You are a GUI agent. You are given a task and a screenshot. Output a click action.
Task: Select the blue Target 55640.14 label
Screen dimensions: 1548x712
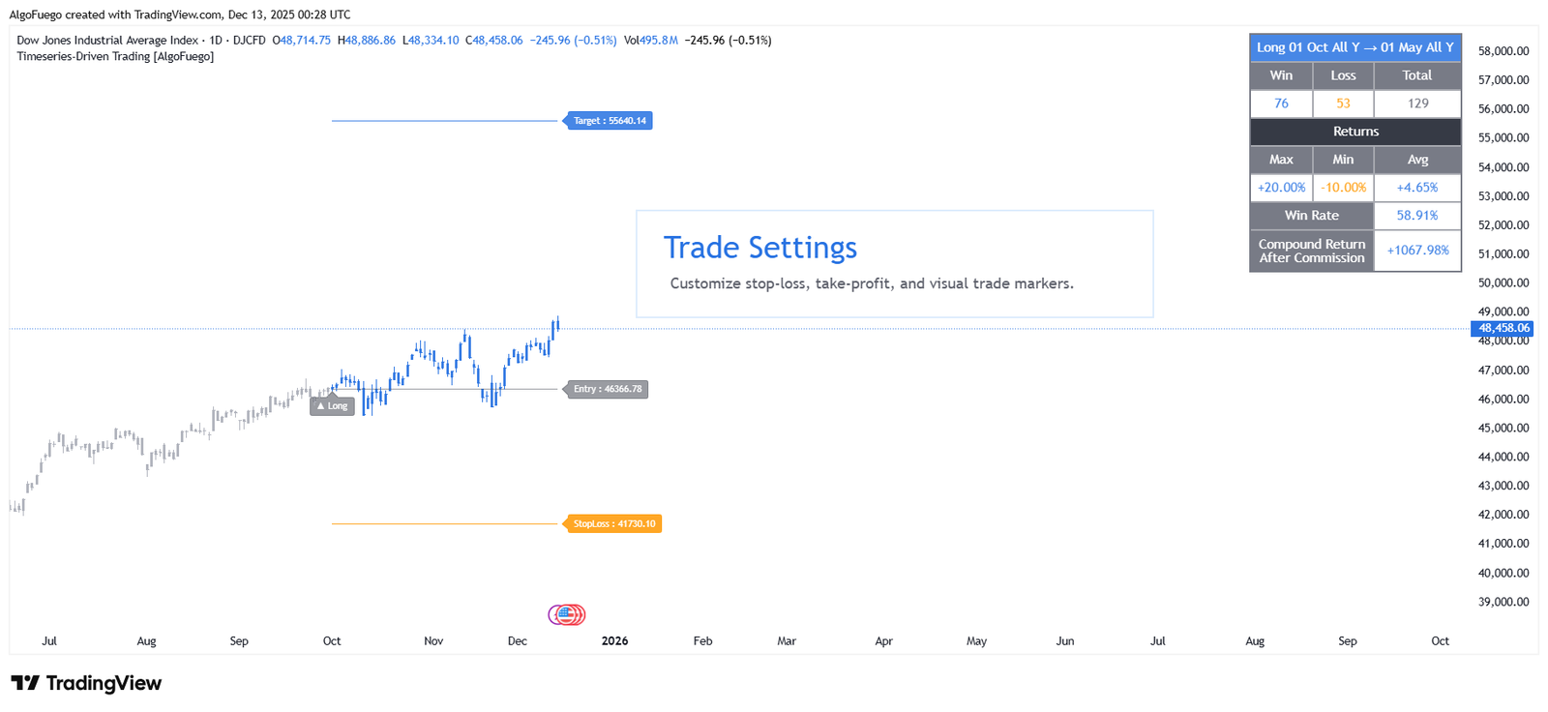[x=609, y=121]
